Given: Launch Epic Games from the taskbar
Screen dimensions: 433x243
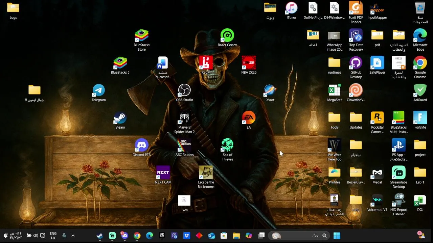Looking at the screenshot, I should (x=162, y=236).
